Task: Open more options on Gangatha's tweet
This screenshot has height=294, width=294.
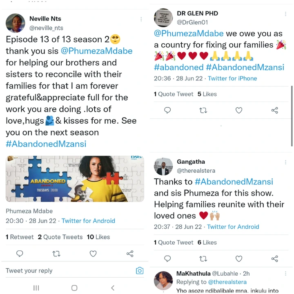Action: [x=285, y=162]
